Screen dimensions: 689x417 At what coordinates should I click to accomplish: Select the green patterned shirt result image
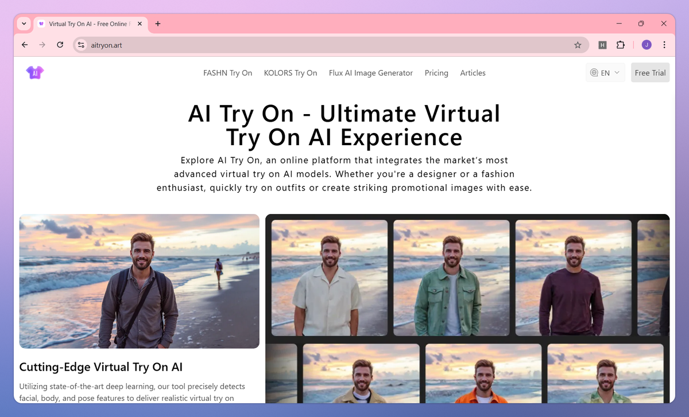[605, 373]
